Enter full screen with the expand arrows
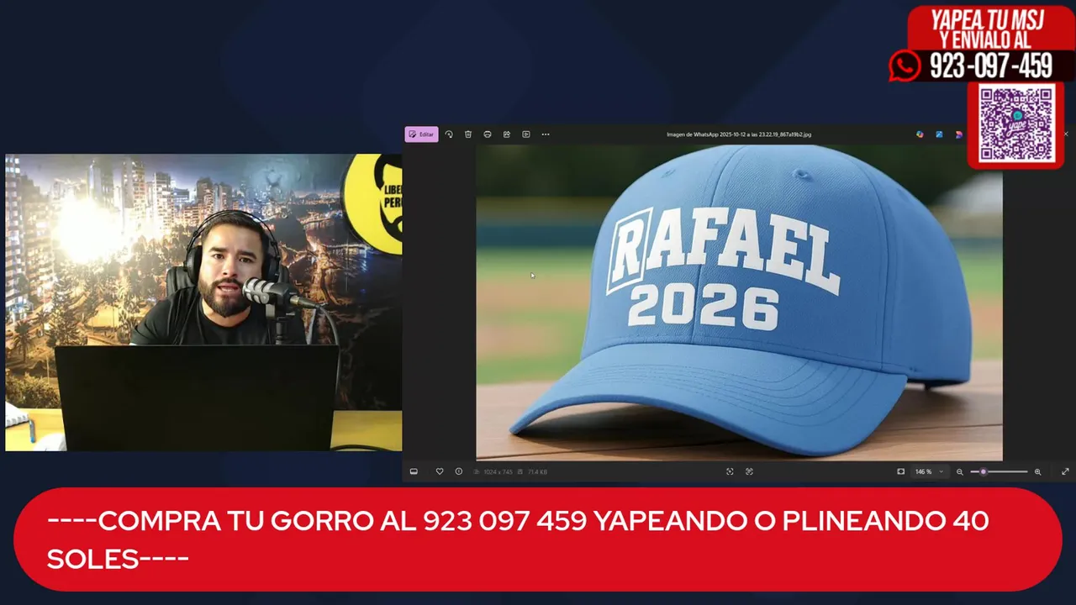 [x=1065, y=471]
